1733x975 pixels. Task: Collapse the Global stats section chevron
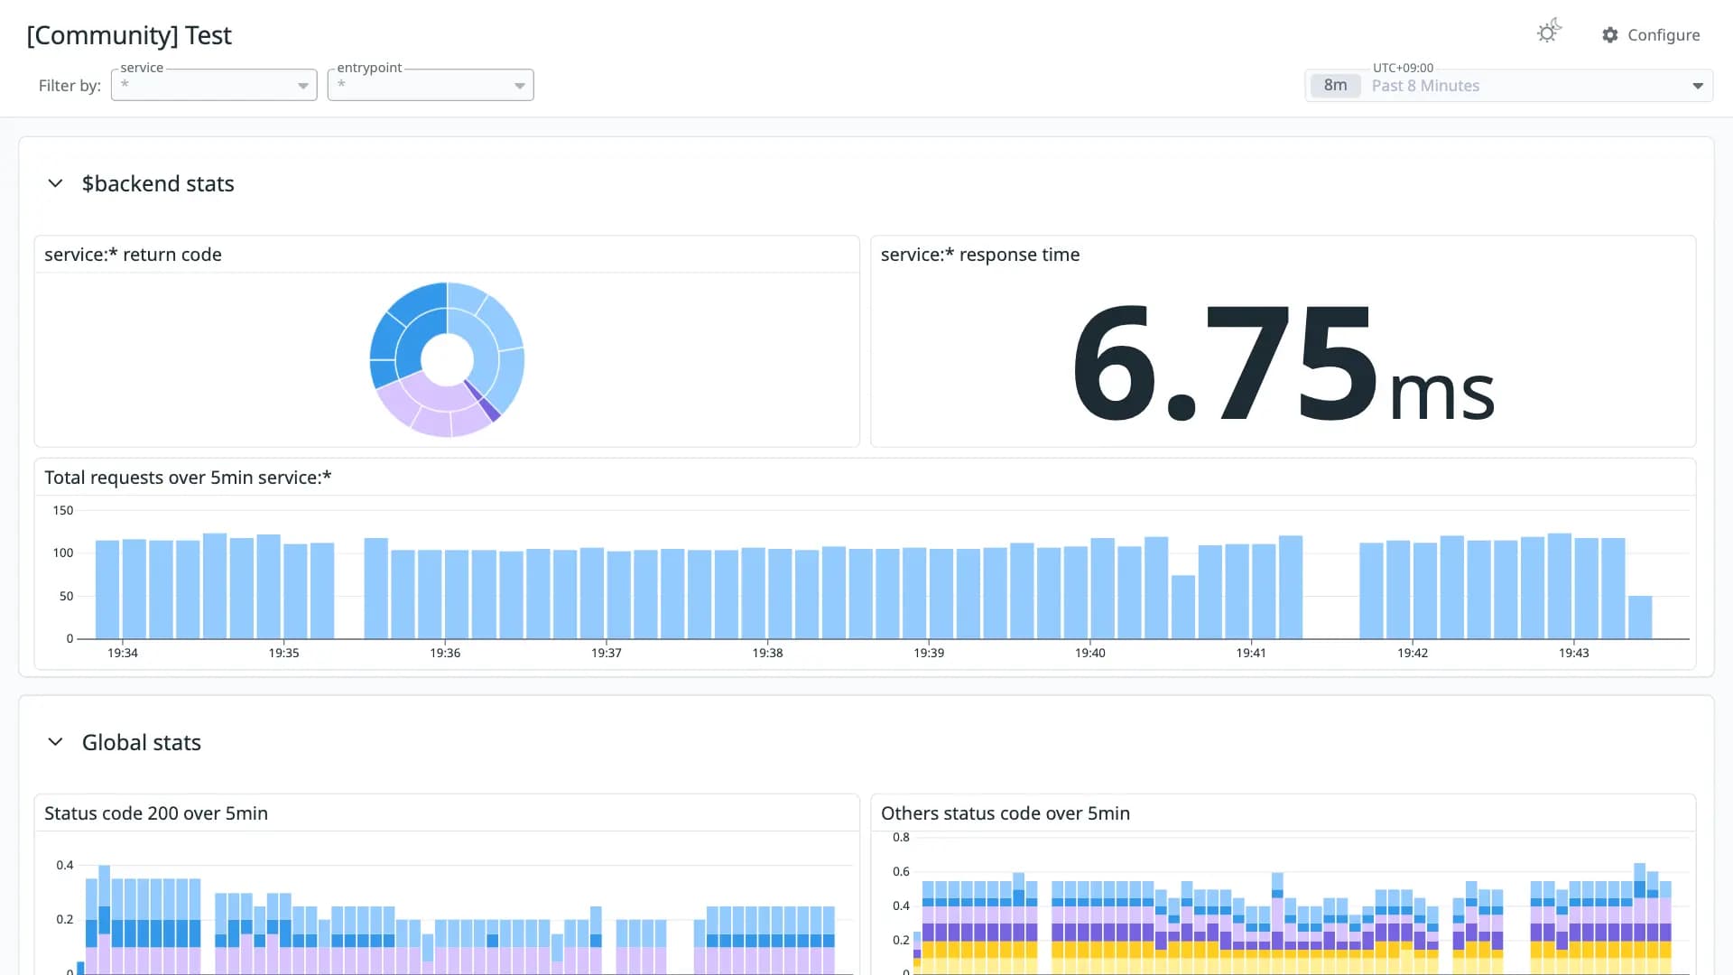[x=55, y=742]
